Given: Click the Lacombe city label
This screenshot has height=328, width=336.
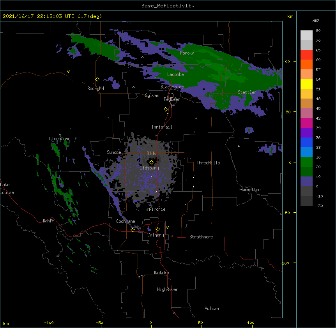Looking at the screenshot, I should (x=175, y=74).
